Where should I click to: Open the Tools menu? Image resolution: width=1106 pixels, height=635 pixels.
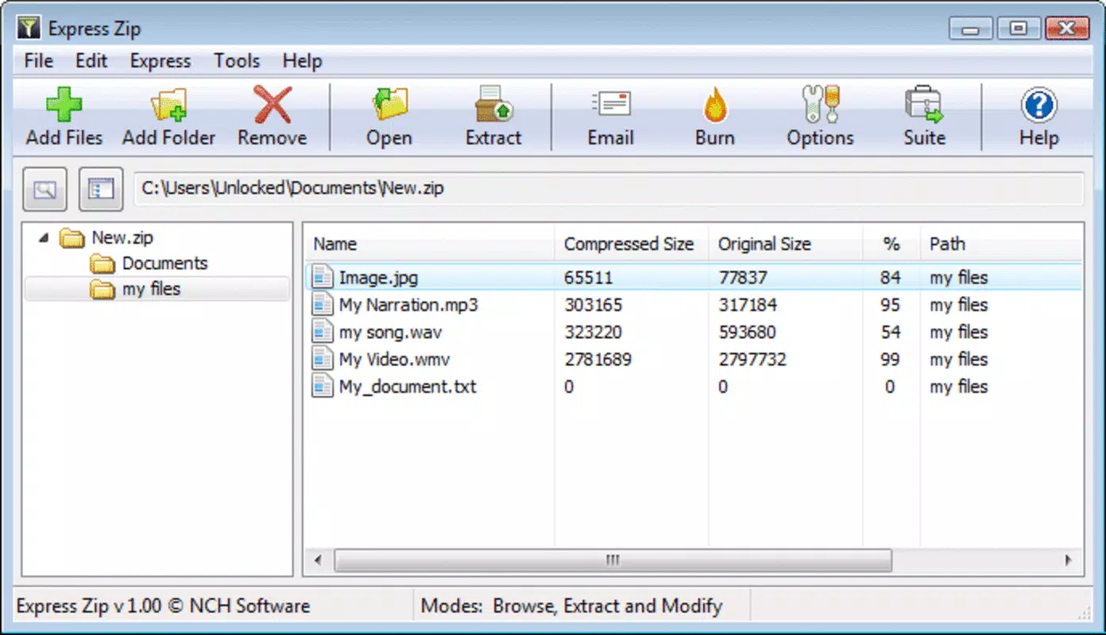pos(237,61)
